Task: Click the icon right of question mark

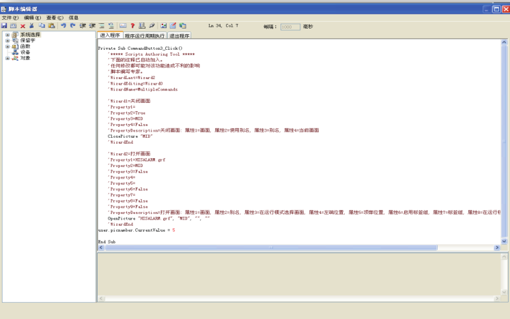Action: point(142,26)
